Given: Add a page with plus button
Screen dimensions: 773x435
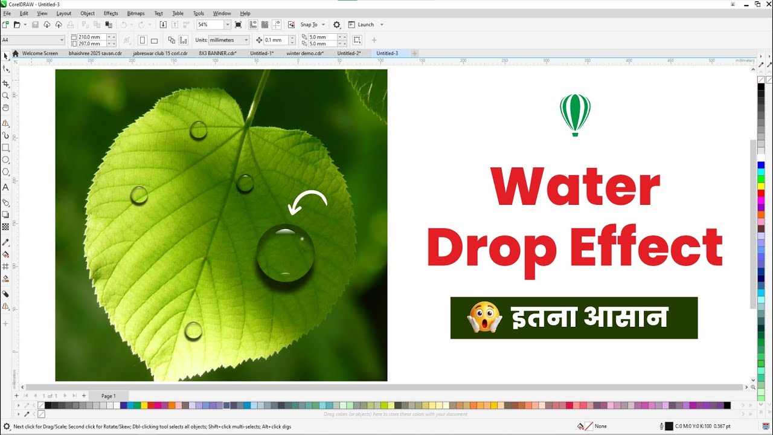Looking at the screenshot, I should (x=83, y=396).
